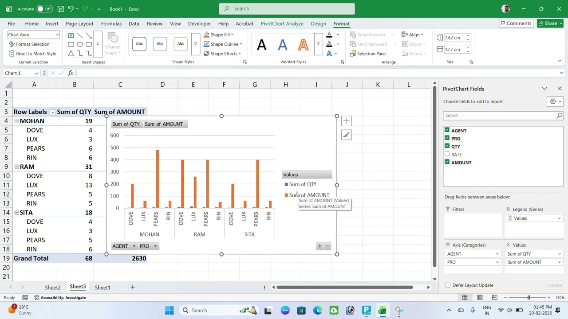Image resolution: width=568 pixels, height=319 pixels.
Task: Open Excel icon in the taskbar
Action: point(383,310)
